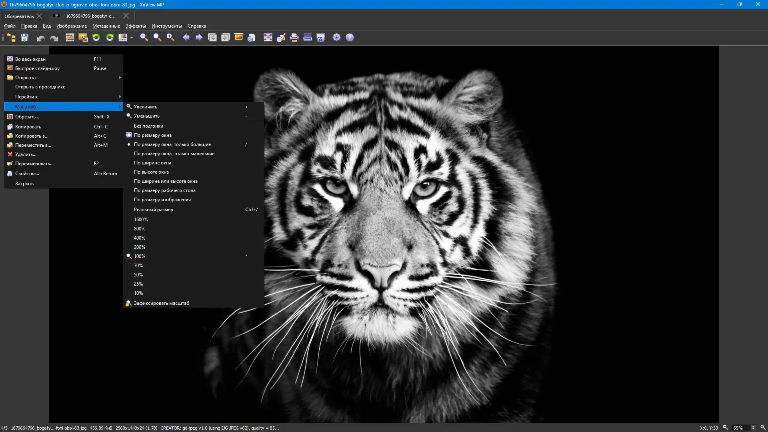Click the Print toolbar icon
The height and width of the screenshot is (432, 768).
tap(294, 37)
